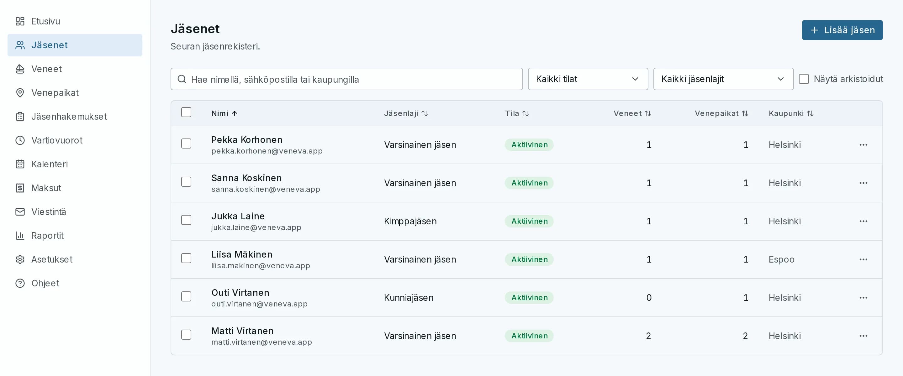Image resolution: width=903 pixels, height=376 pixels.
Task: Open row actions for Pekka Korhonen
Action: [x=863, y=145]
